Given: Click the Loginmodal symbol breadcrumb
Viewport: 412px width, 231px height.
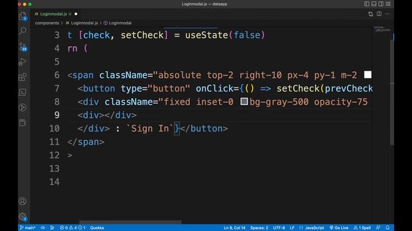Looking at the screenshot, I should [x=118, y=23].
